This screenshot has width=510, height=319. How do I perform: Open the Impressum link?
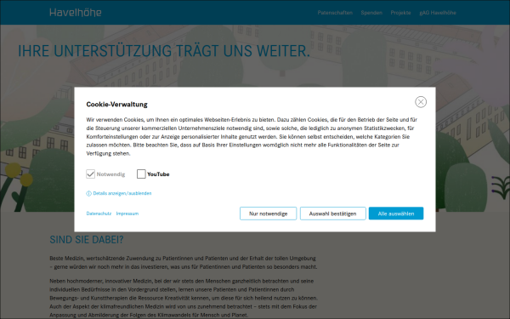pyautogui.click(x=127, y=214)
